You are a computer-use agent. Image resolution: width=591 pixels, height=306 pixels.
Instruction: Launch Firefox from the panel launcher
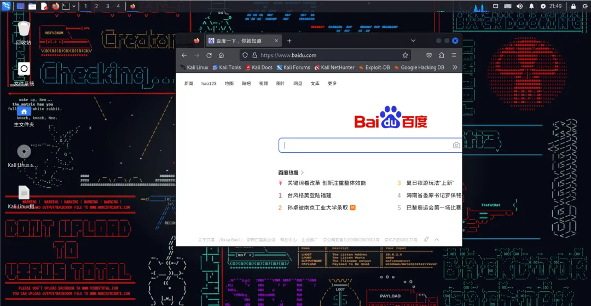tap(56, 6)
